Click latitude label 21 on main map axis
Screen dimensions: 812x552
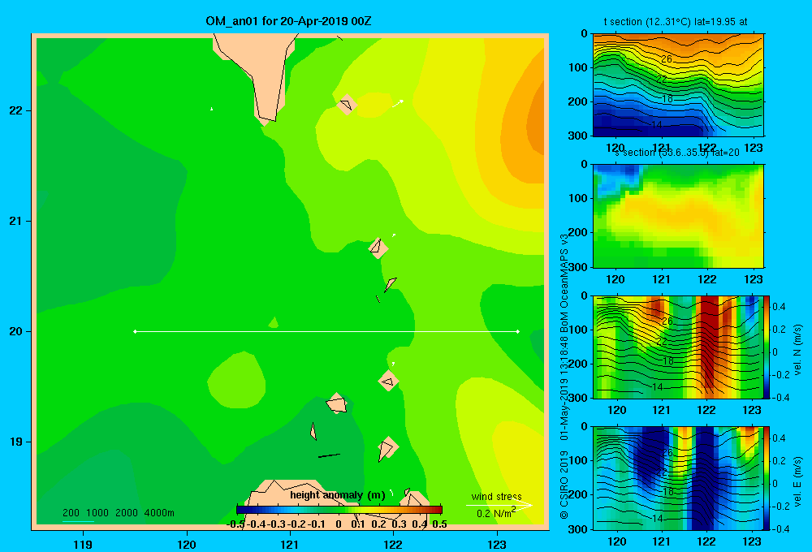[x=16, y=221]
